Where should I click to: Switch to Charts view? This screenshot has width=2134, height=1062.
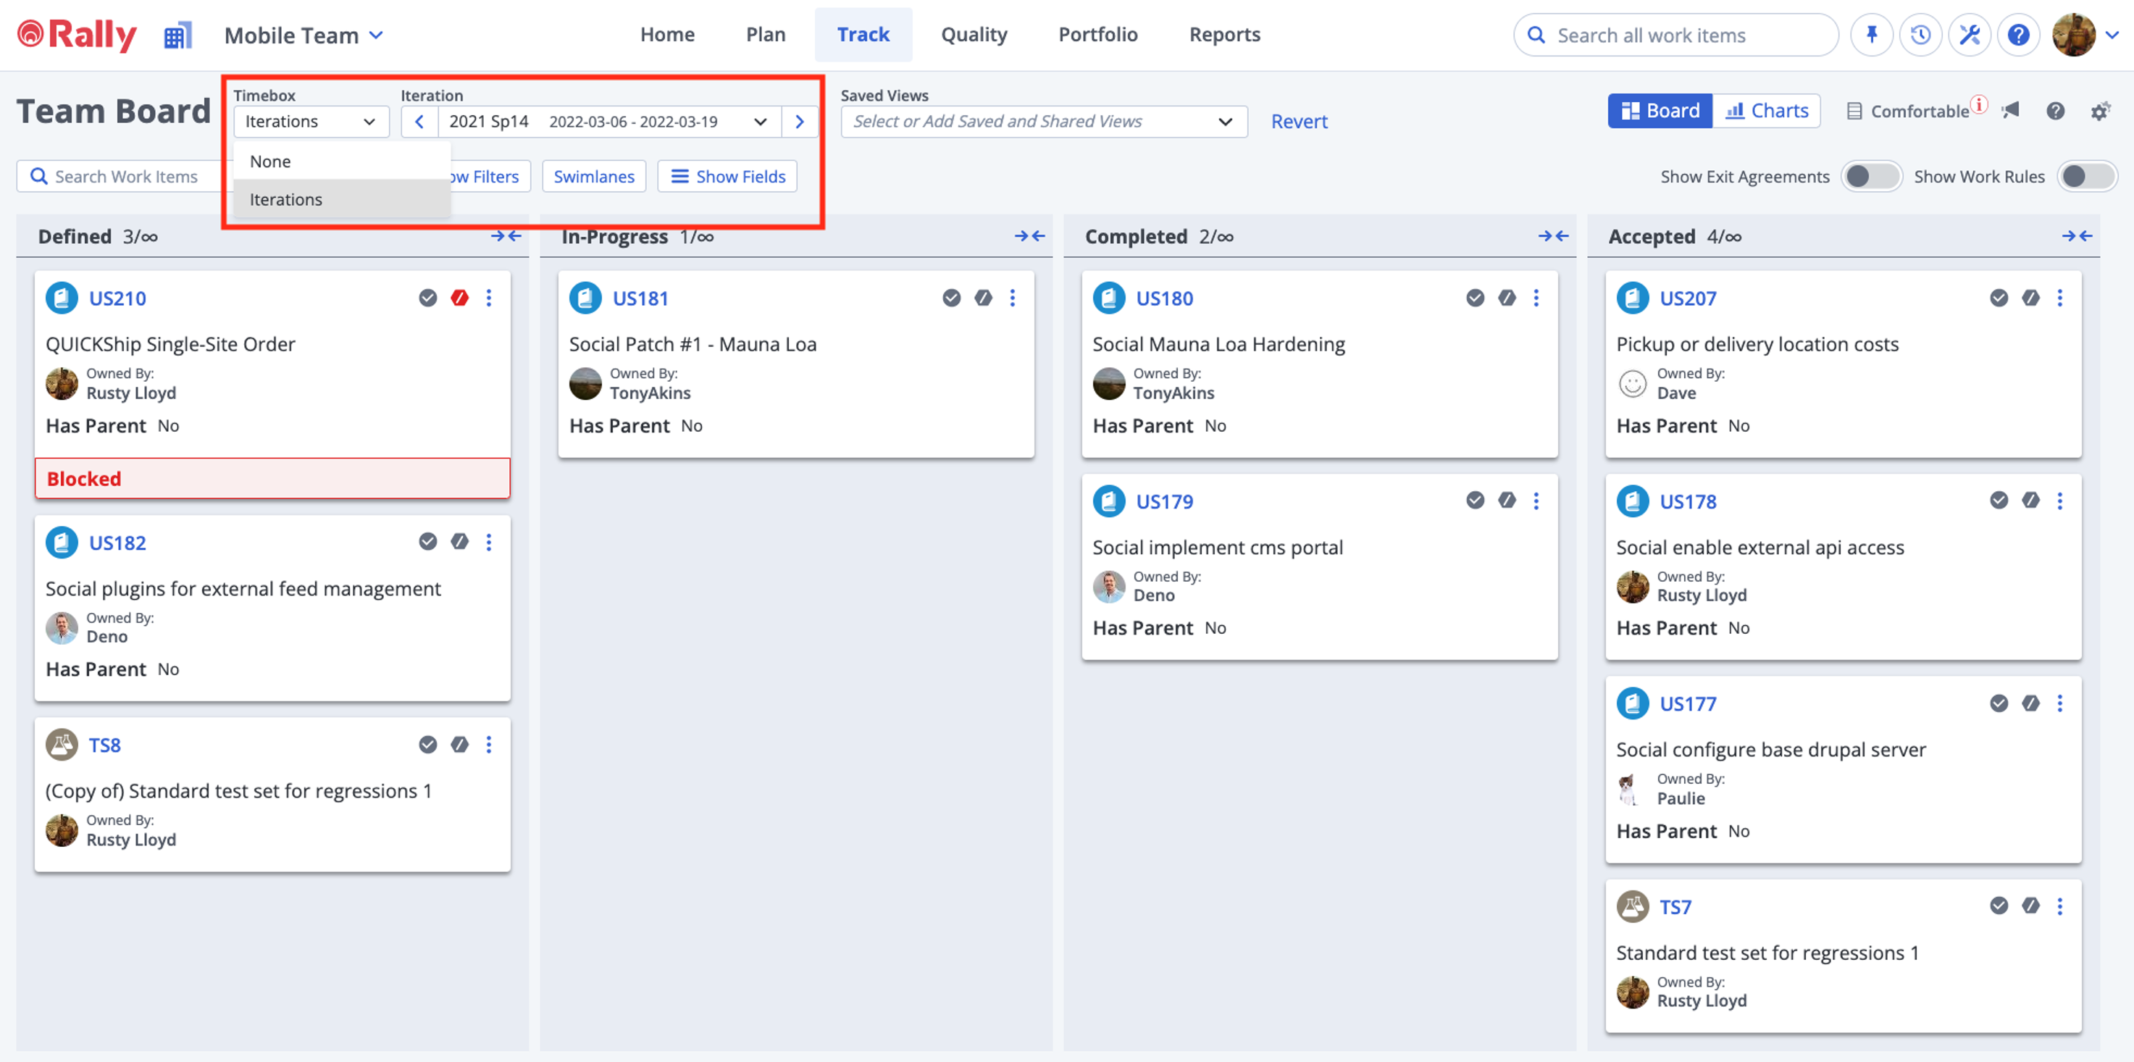point(1766,110)
